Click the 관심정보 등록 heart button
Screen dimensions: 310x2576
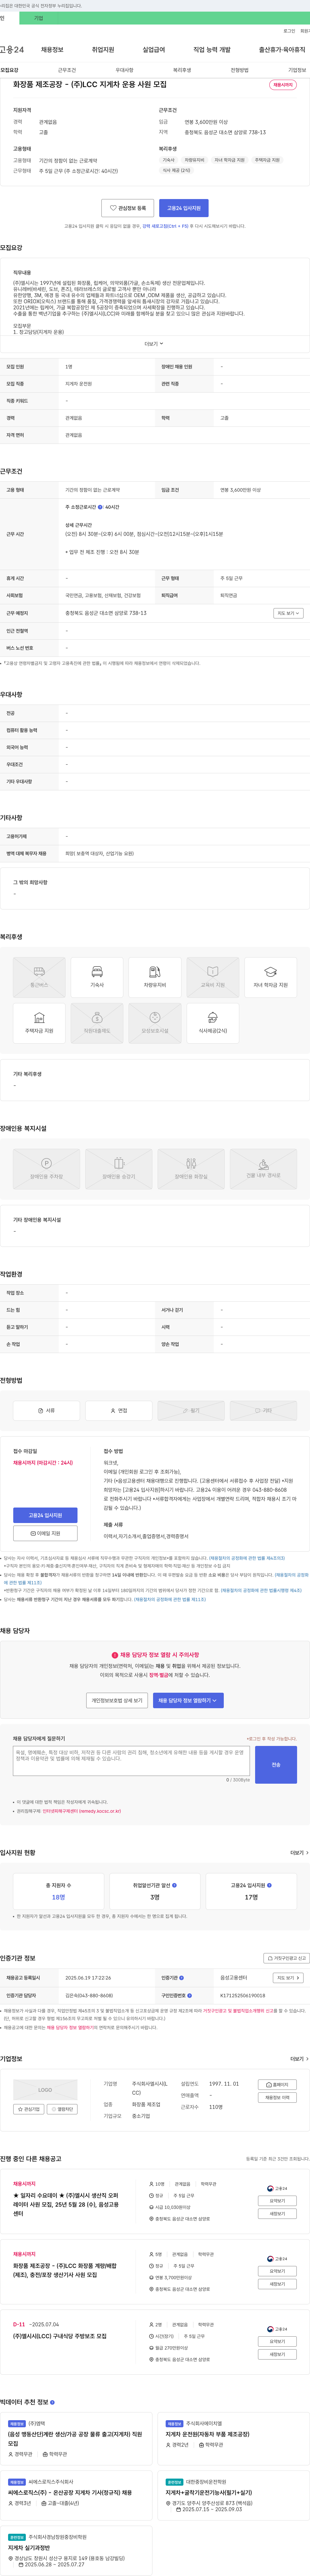point(128,208)
